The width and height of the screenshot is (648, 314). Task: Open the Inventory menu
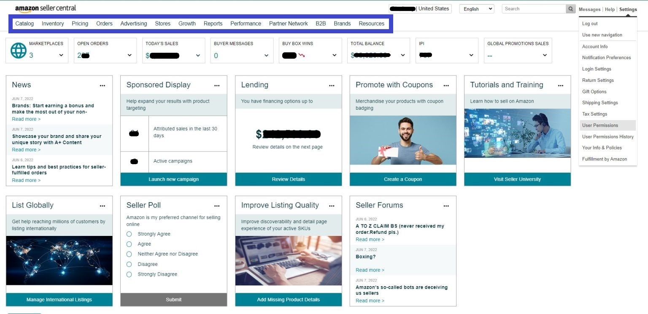tap(53, 24)
